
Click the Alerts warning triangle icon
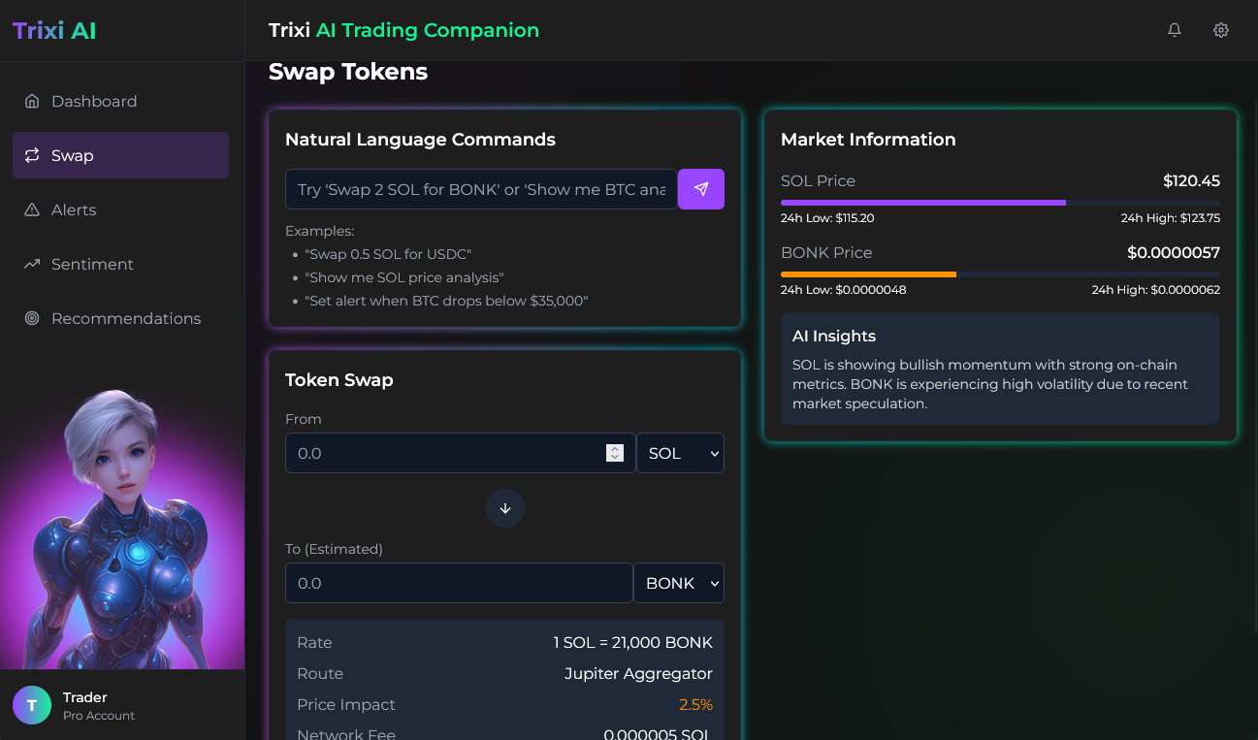pyautogui.click(x=32, y=209)
